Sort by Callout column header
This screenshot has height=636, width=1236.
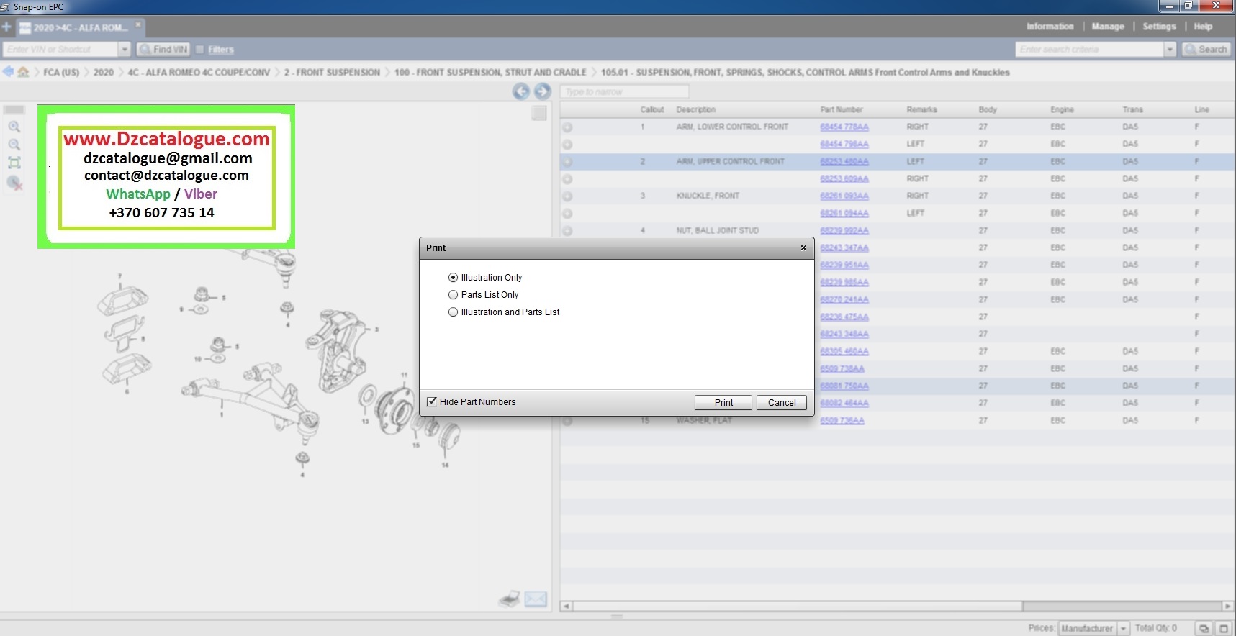point(651,110)
